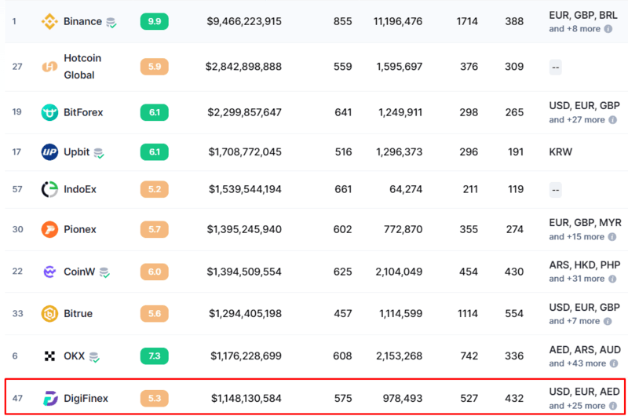Click Upbit's KRW fiat value
Image resolution: width=628 pixels, height=416 pixels.
[x=560, y=151]
